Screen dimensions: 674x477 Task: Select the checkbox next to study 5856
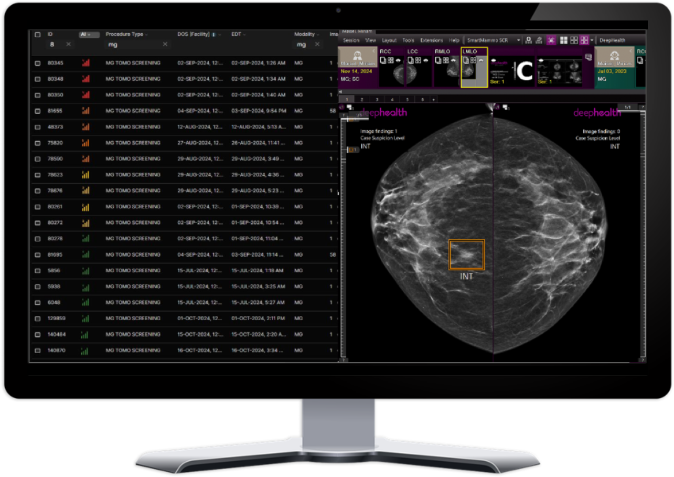pos(37,271)
